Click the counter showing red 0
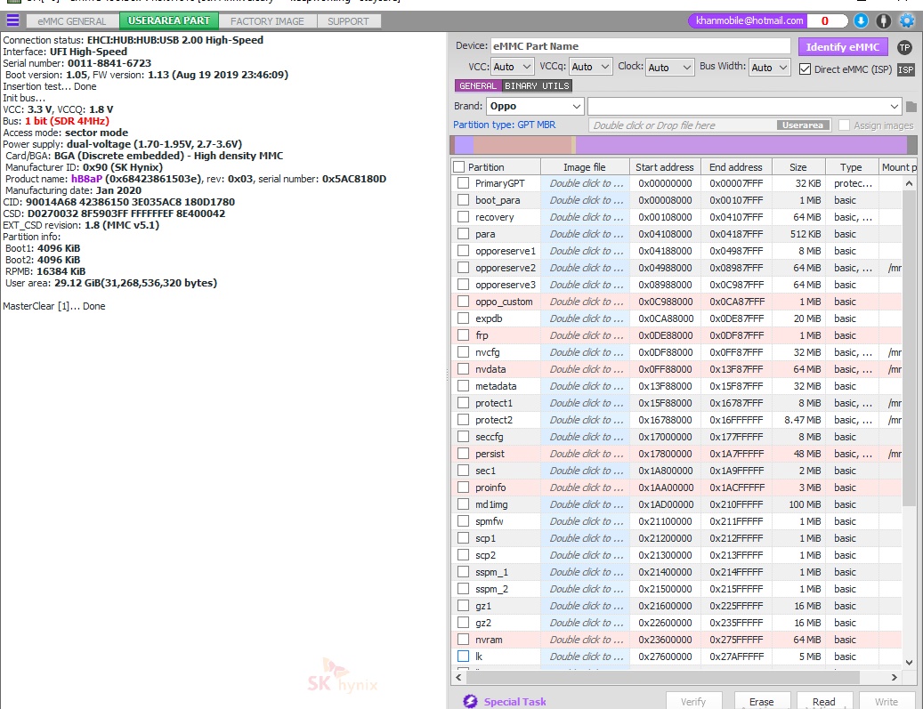 click(825, 20)
